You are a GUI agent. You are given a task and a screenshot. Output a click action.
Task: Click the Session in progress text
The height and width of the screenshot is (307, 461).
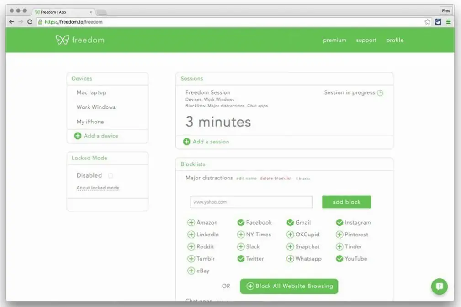click(350, 92)
